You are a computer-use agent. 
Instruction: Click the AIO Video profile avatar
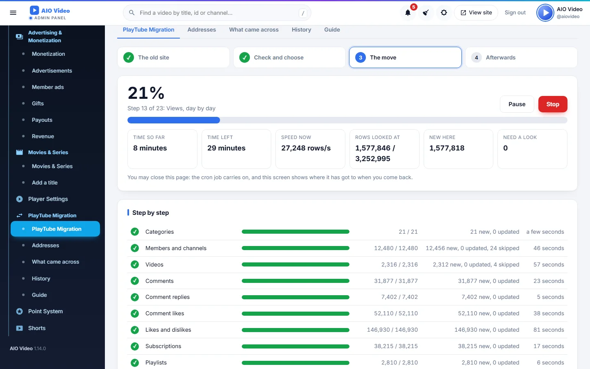click(x=545, y=13)
